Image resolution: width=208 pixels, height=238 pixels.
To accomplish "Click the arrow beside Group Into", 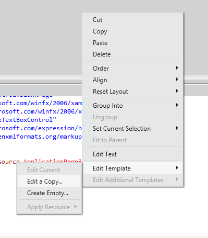I will point(177,105).
